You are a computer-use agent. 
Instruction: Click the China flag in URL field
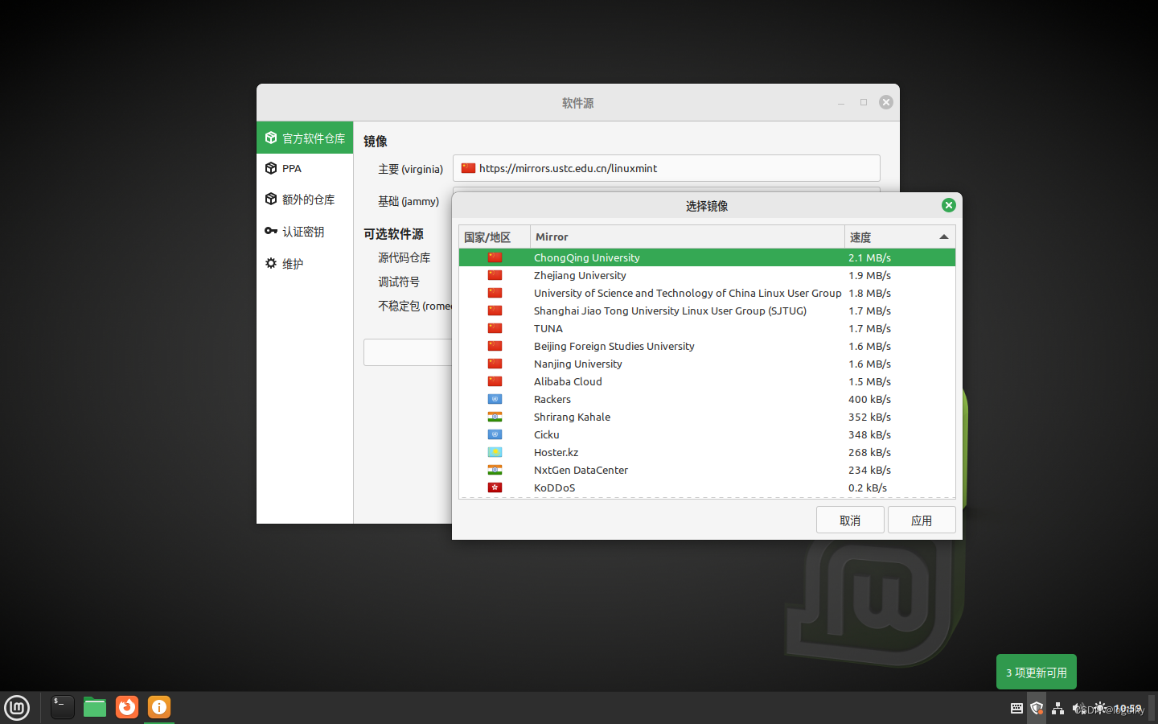[468, 168]
